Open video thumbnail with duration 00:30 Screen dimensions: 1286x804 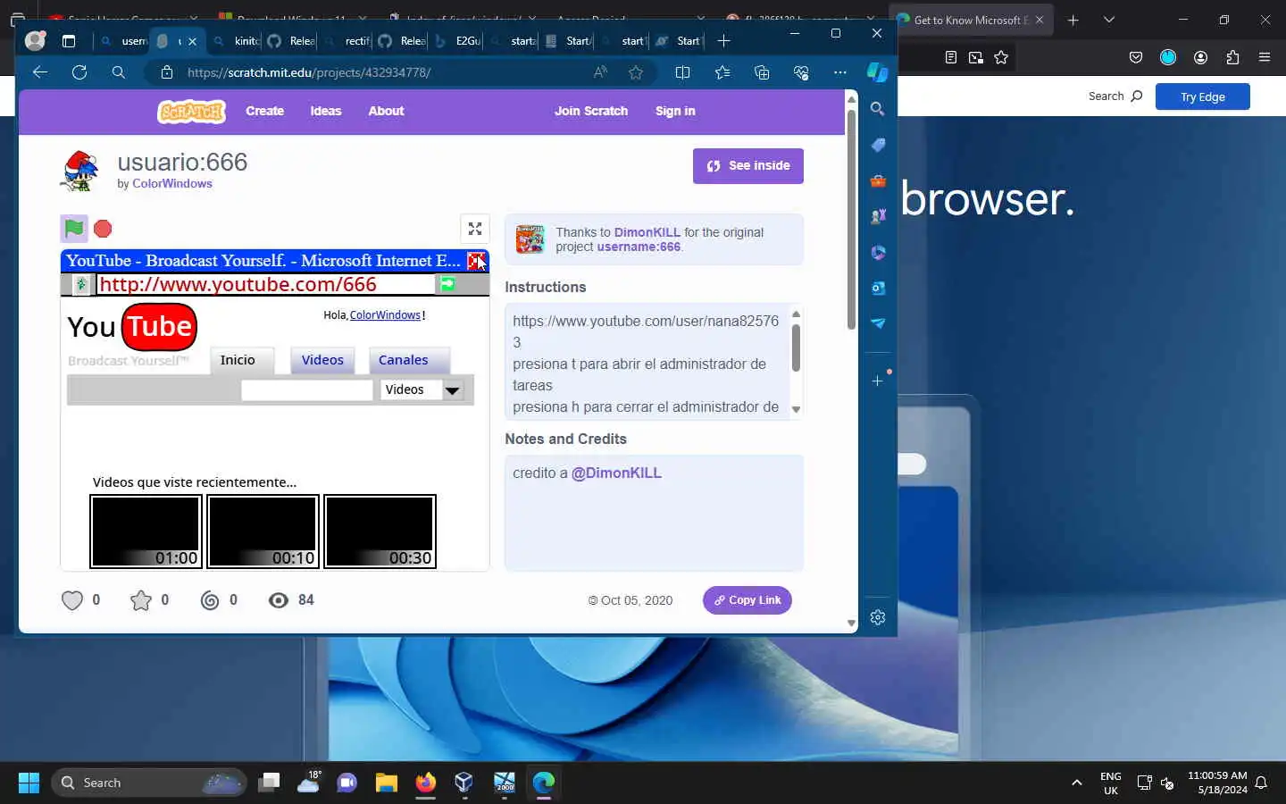[380, 532]
